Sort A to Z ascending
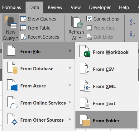139x131 pixels. point(132,22)
